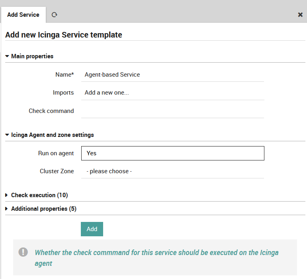The width and height of the screenshot is (307, 279).
Task: Close the Add Service panel
Action: pyautogui.click(x=300, y=15)
